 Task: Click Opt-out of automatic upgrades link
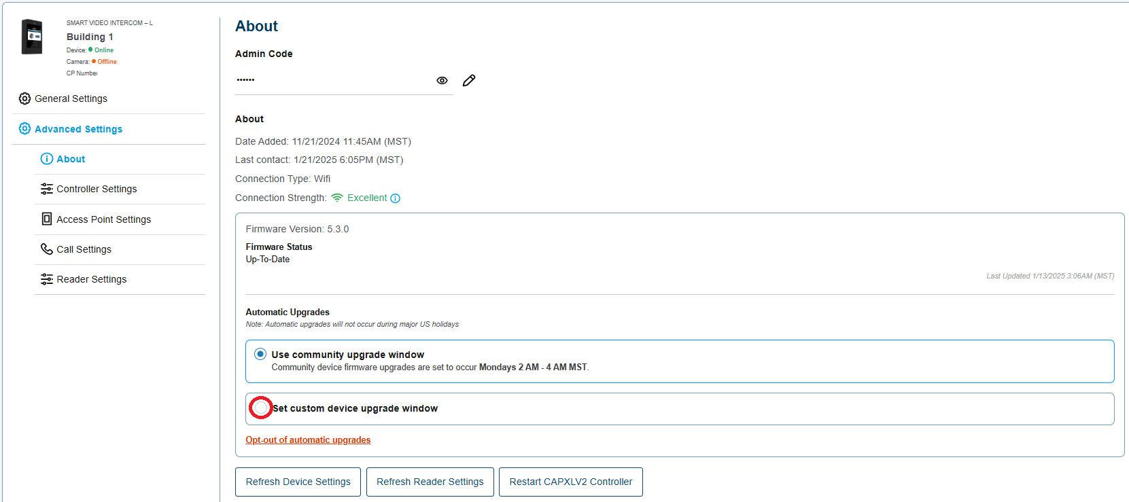[308, 440]
